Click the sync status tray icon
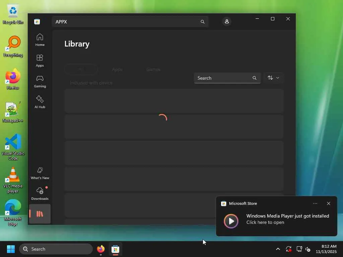 coord(288,249)
